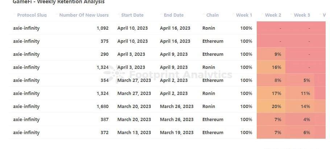330x149 pixels.
Task: Click the Week 3 column header
Action: pyautogui.click(x=302, y=15)
